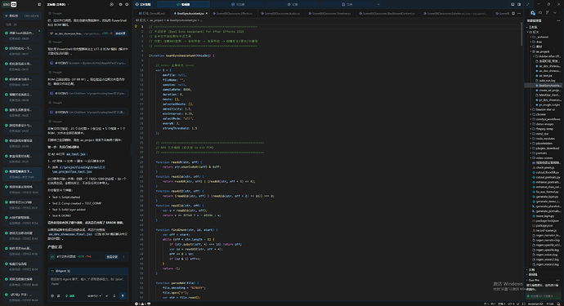
Task: Open ae_test.jsx in explorer tree
Action: click(545, 76)
